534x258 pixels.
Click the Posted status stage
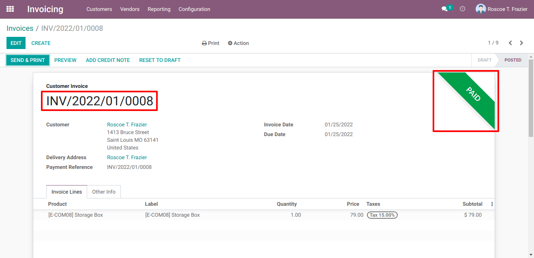(x=513, y=60)
